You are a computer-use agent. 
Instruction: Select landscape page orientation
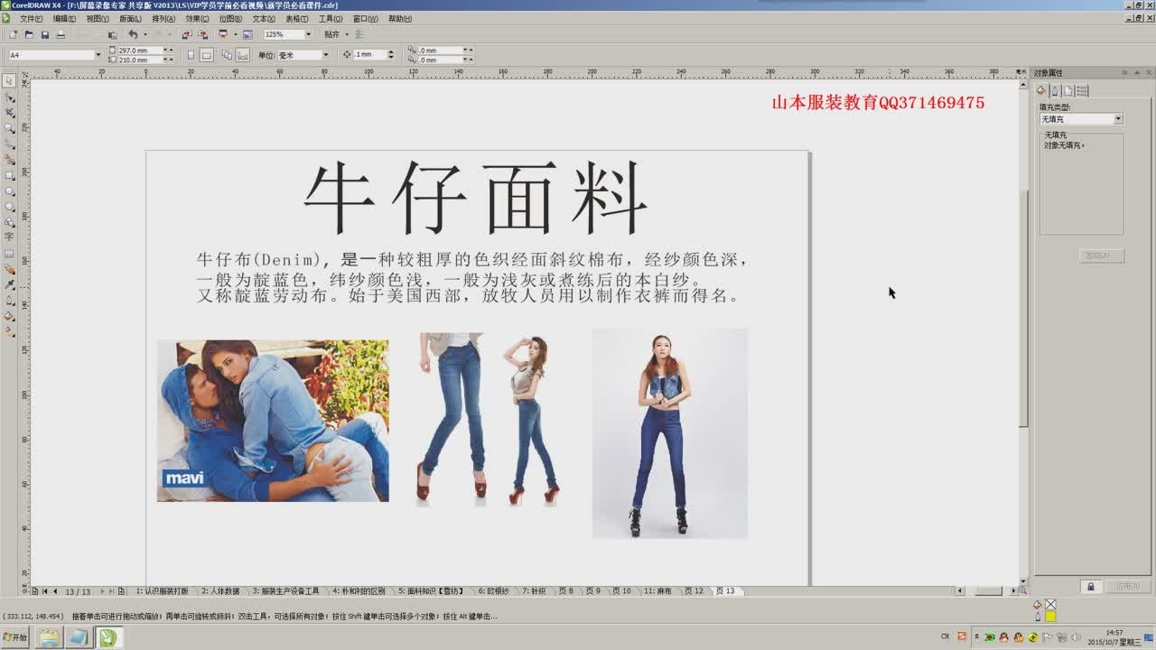[x=206, y=55]
